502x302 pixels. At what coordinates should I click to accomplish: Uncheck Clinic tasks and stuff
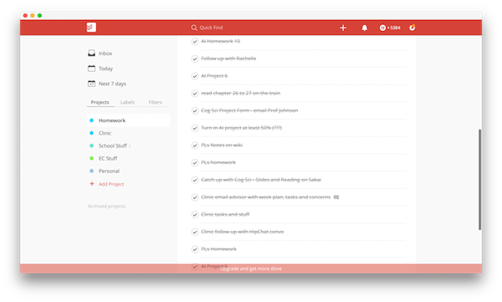pyautogui.click(x=195, y=214)
